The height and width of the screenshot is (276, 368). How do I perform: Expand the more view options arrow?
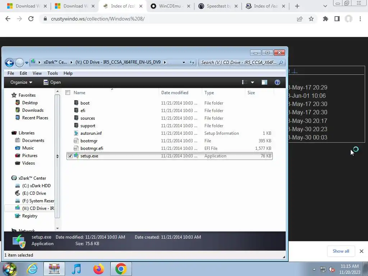[x=253, y=82]
